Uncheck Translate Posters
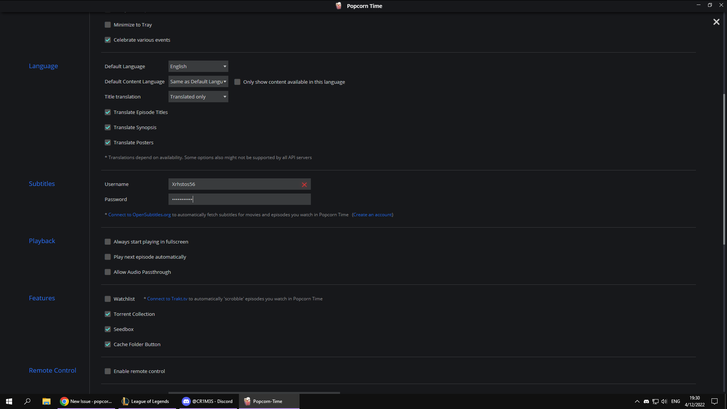This screenshot has width=727, height=409. [x=108, y=142]
